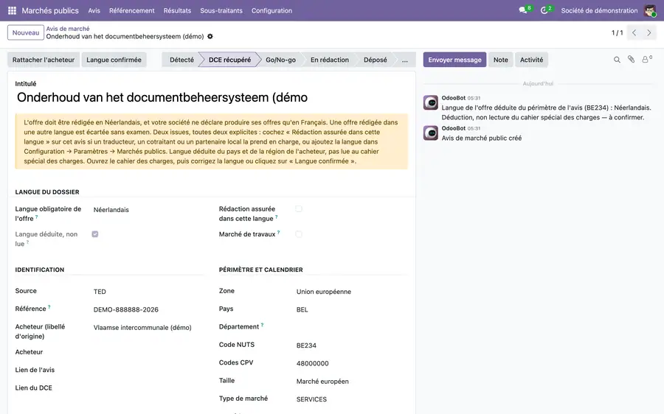Viewport: 664px width, 414px height.
Task: Open the Société de démonstration company switcher
Action: click(599, 10)
